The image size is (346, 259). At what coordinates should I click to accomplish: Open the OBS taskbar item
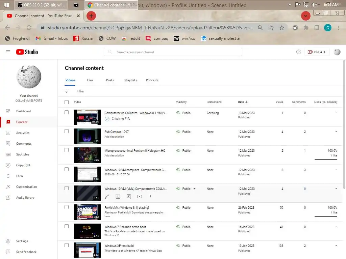(x=41, y=5)
